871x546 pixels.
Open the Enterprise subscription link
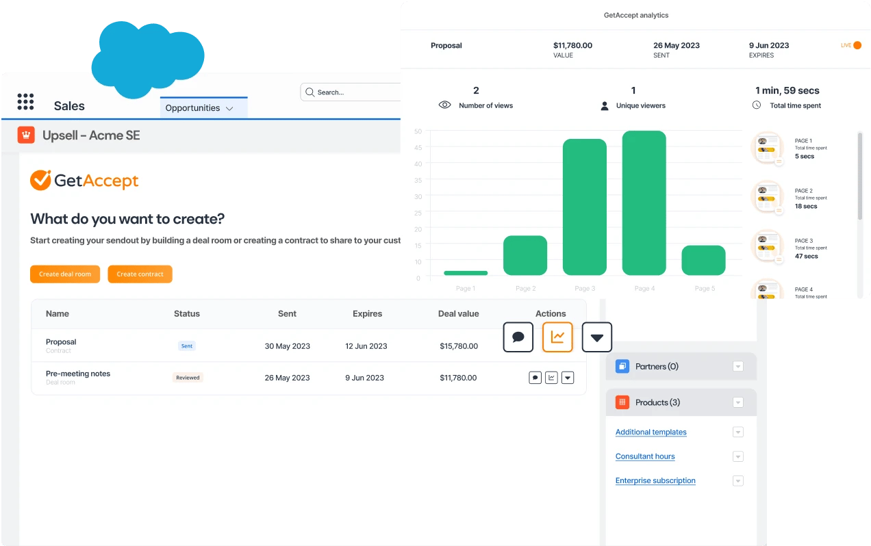(x=655, y=480)
